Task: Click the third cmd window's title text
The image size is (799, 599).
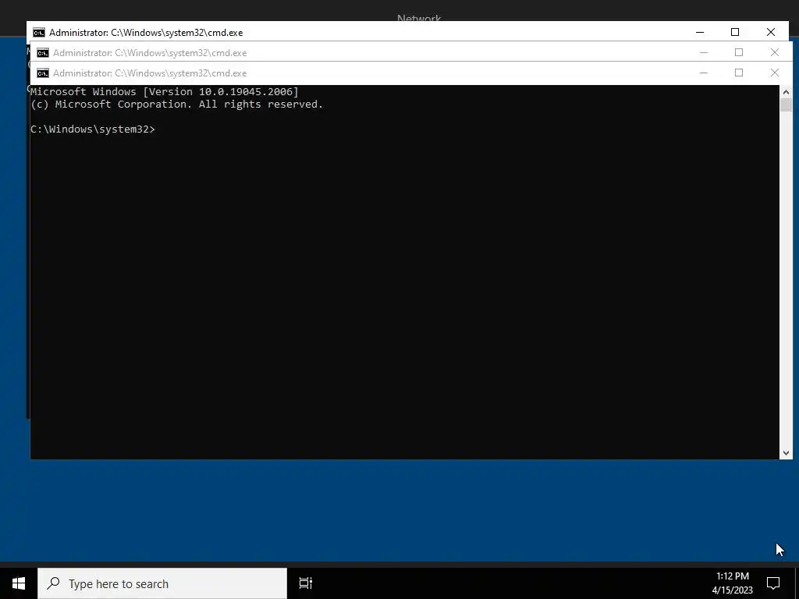Action: click(x=150, y=73)
